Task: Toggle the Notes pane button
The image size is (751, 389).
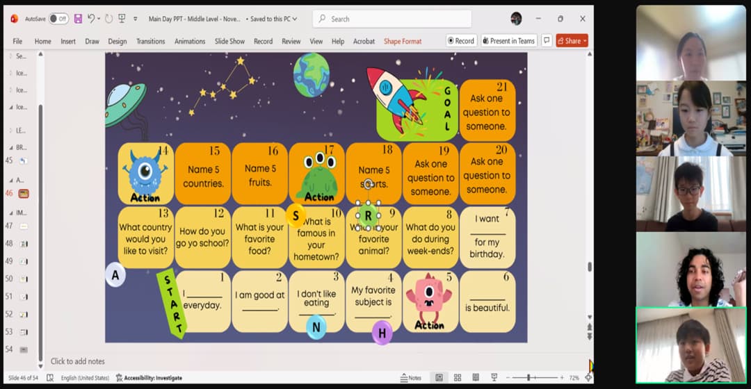Action: tap(411, 378)
